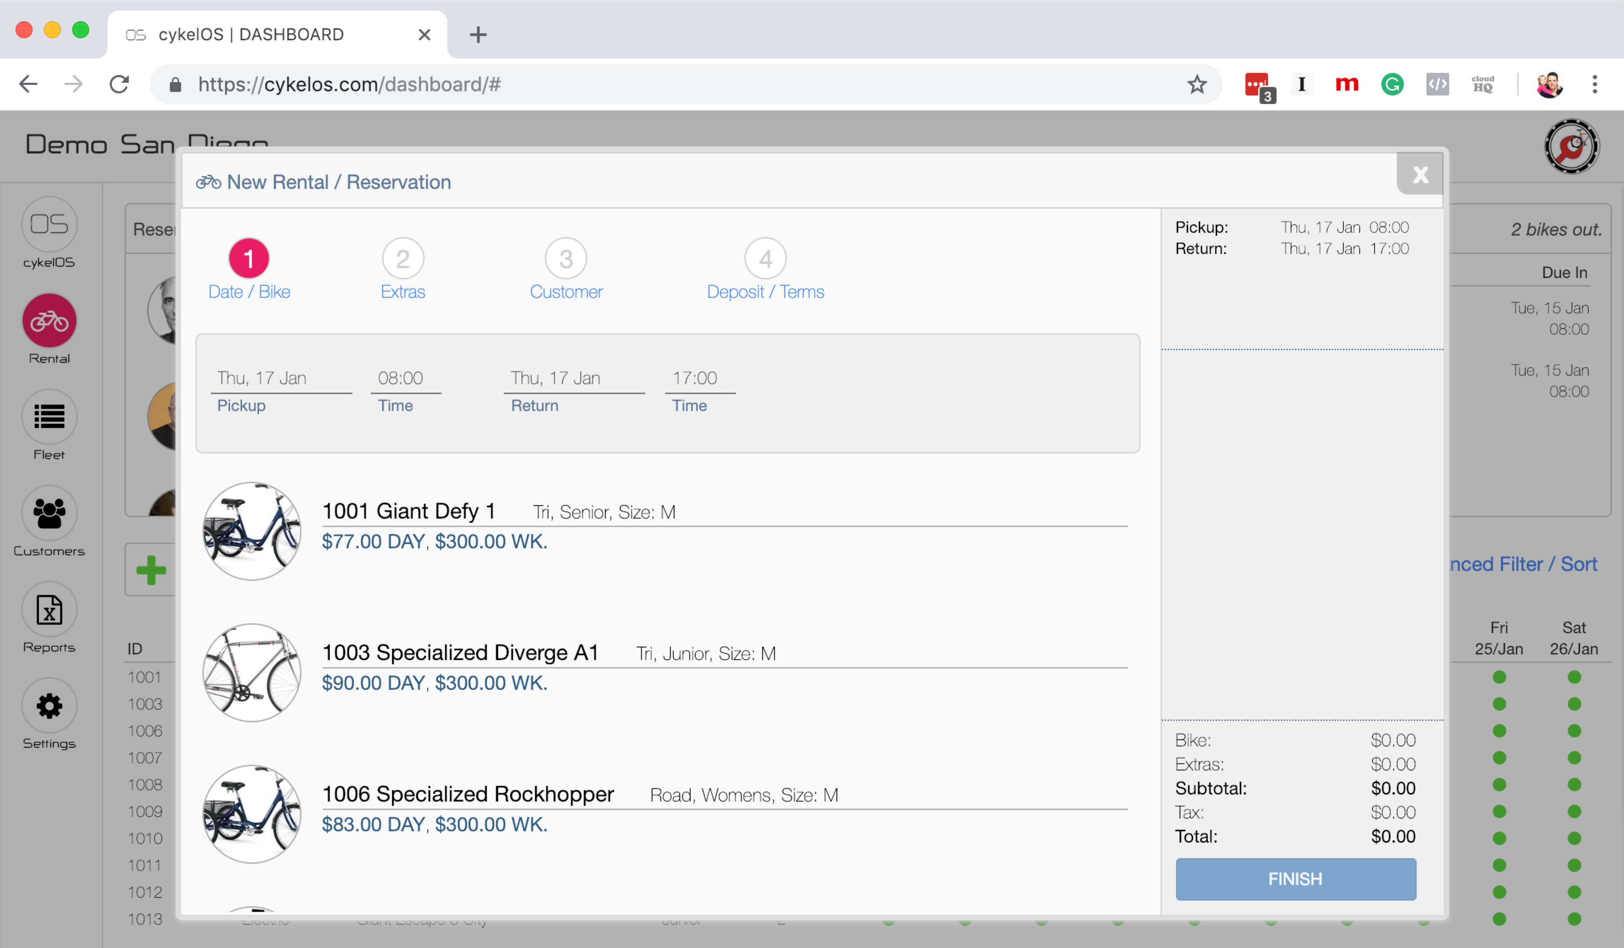
Task: Open the Customers sidebar icon
Action: [x=49, y=513]
